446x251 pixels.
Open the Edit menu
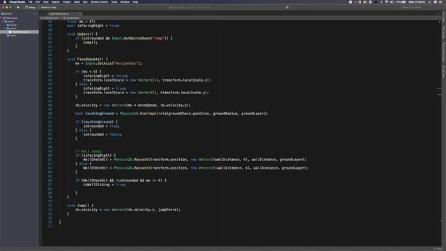(x=38, y=1)
